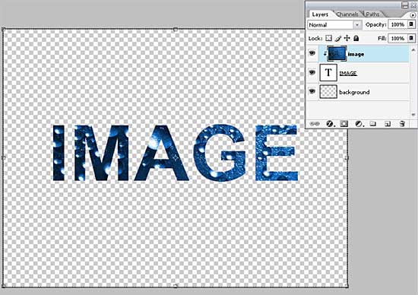This screenshot has height=295, width=418.
Task: Click the lowercase image layer name
Action: pyautogui.click(x=356, y=54)
